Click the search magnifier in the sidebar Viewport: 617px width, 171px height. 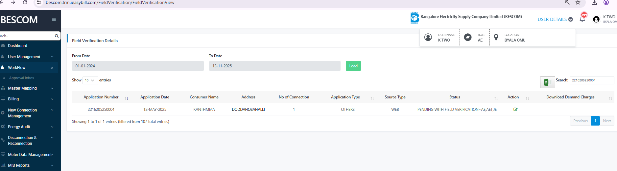[x=57, y=36]
